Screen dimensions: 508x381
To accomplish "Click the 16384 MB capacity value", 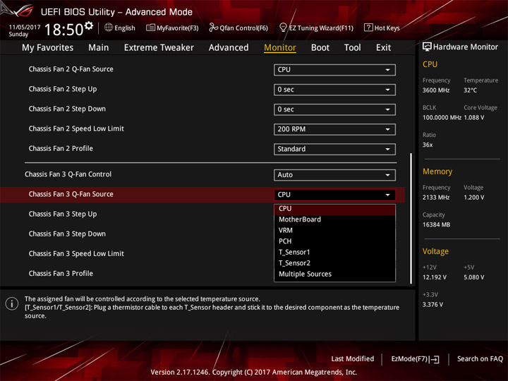I will tap(436, 225).
